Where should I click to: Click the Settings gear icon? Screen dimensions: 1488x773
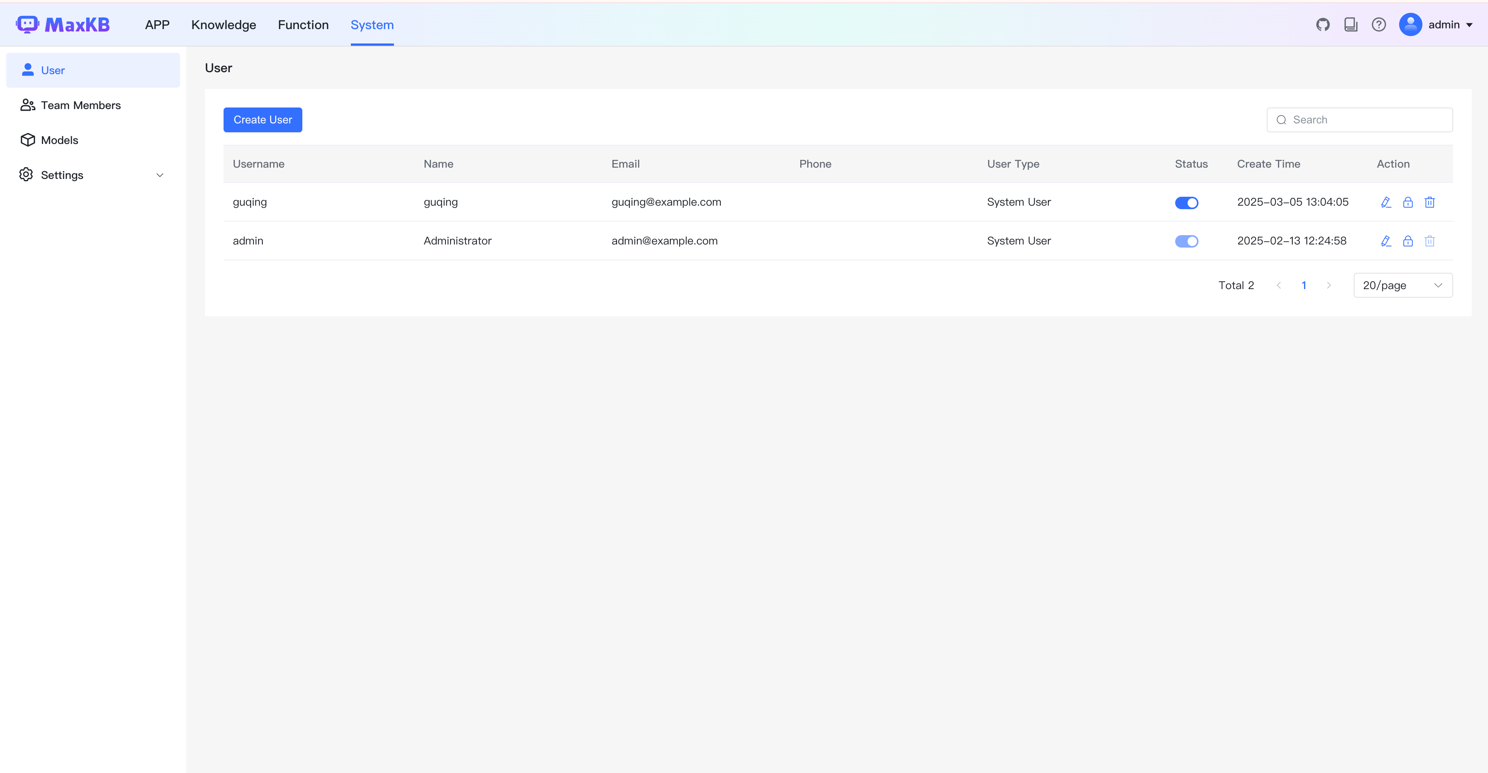tap(26, 175)
